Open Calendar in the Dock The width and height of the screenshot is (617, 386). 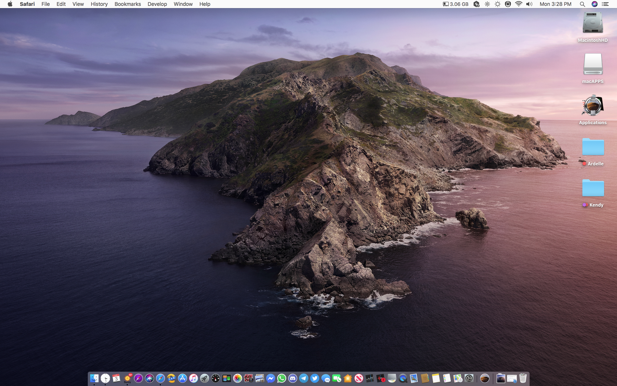tap(116, 378)
